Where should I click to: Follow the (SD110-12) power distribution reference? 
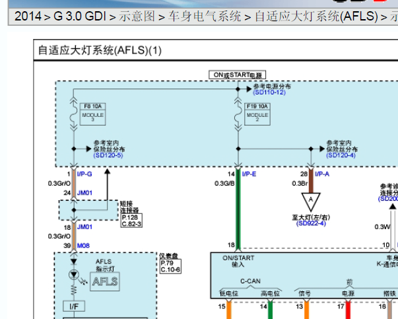pyautogui.click(x=269, y=92)
